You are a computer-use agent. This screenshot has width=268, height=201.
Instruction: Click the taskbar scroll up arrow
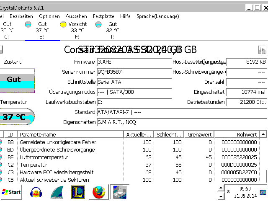221,188
